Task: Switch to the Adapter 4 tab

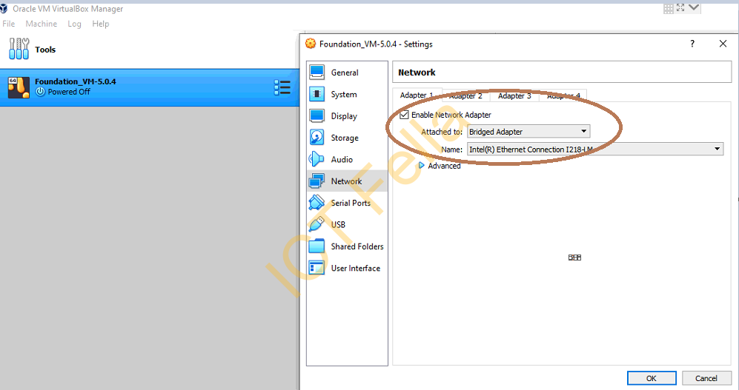Action: [563, 95]
